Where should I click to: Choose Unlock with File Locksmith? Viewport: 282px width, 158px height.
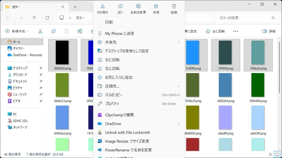point(139,133)
